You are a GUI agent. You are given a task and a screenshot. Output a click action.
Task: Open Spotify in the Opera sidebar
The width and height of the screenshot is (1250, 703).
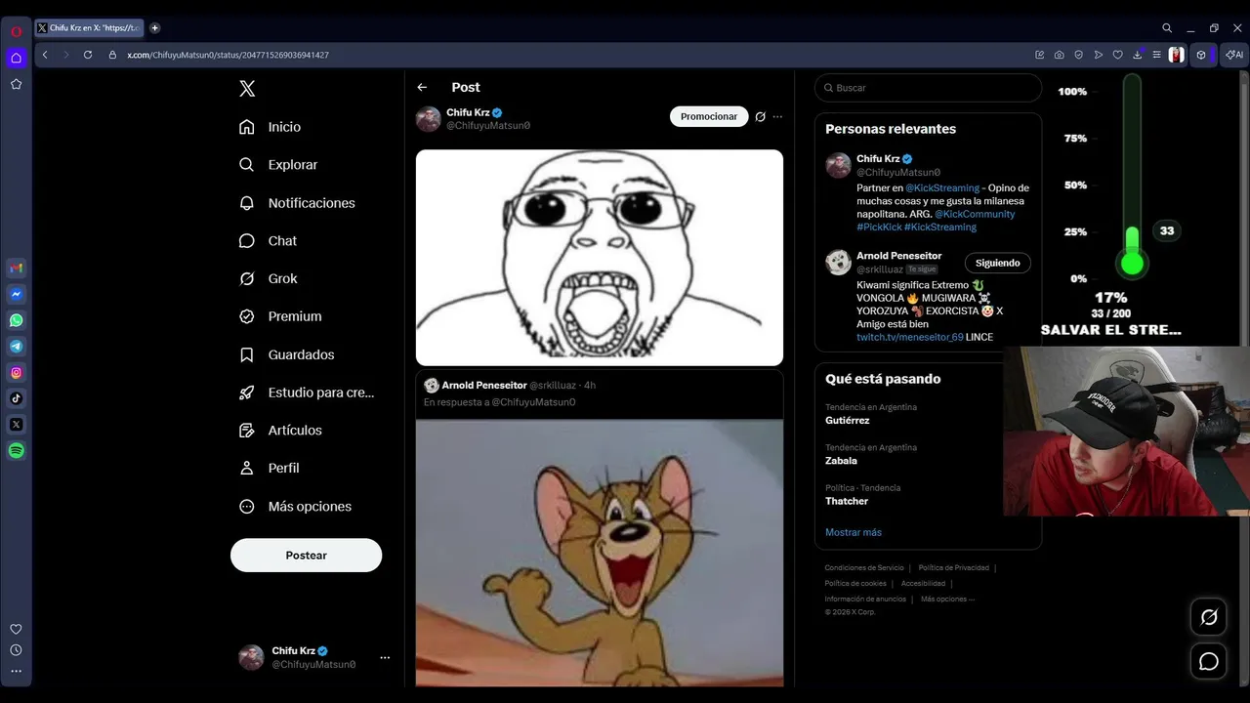[16, 450]
